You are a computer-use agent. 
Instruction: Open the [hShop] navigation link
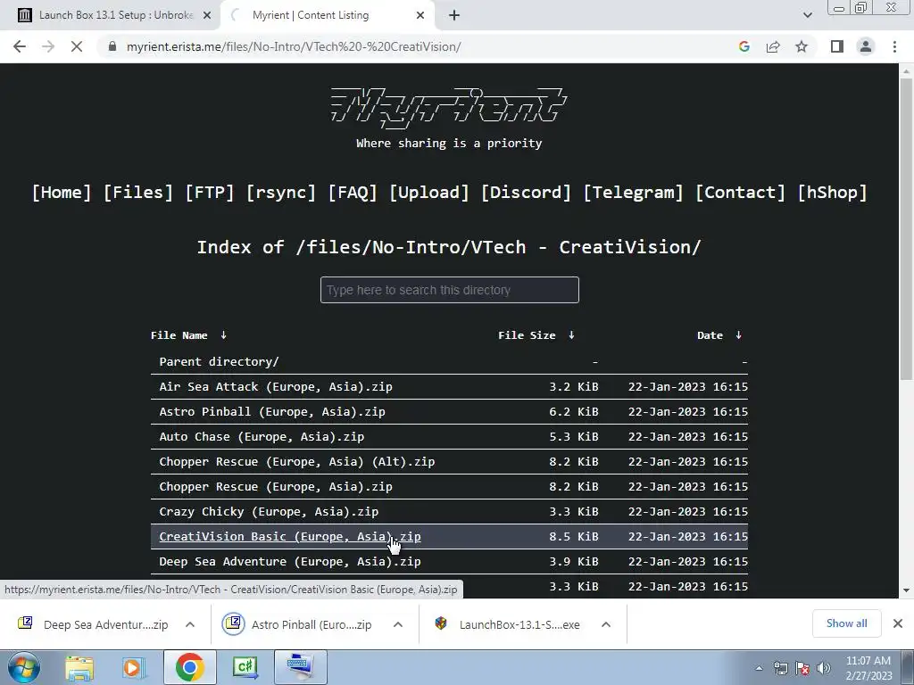coord(833,193)
